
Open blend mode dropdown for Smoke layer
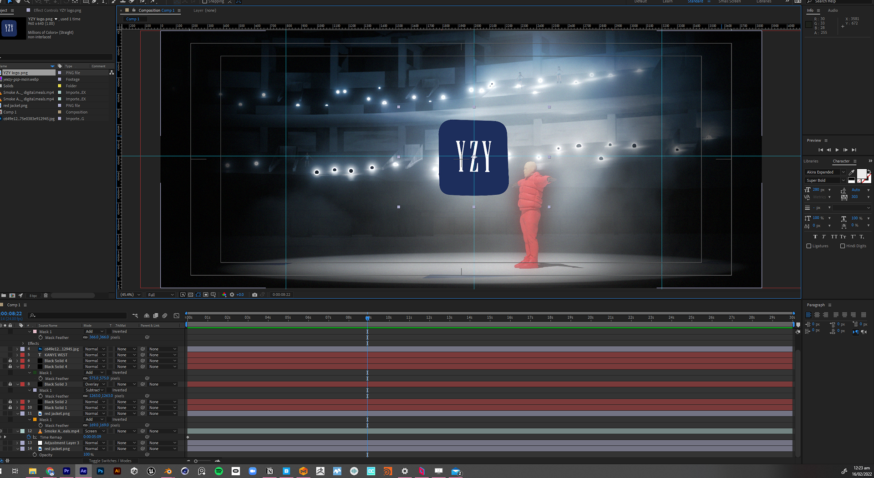tap(95, 431)
